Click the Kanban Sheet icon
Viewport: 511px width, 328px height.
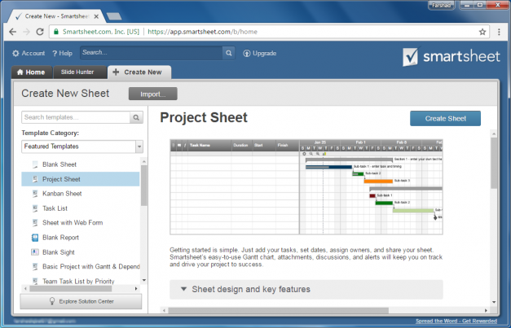(x=35, y=194)
